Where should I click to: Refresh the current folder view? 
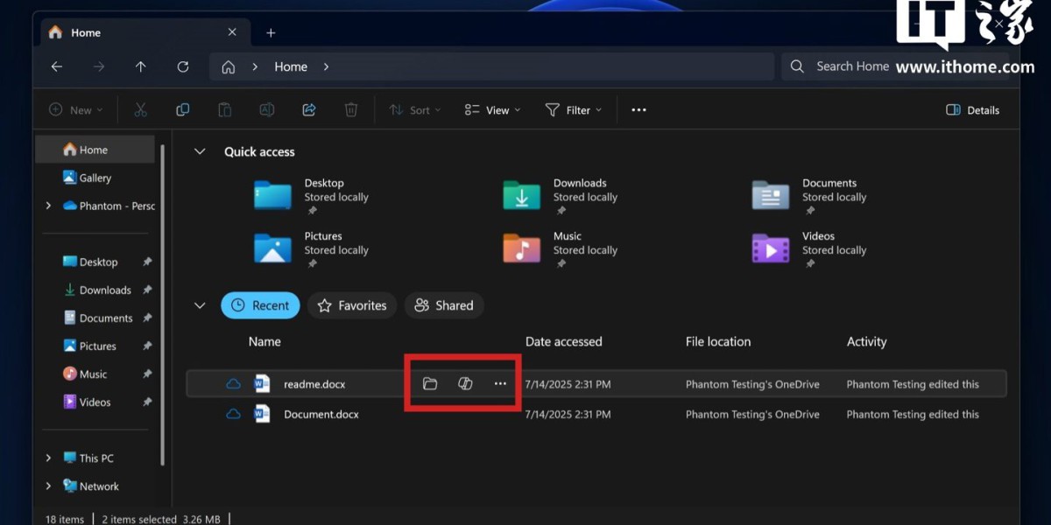[182, 66]
